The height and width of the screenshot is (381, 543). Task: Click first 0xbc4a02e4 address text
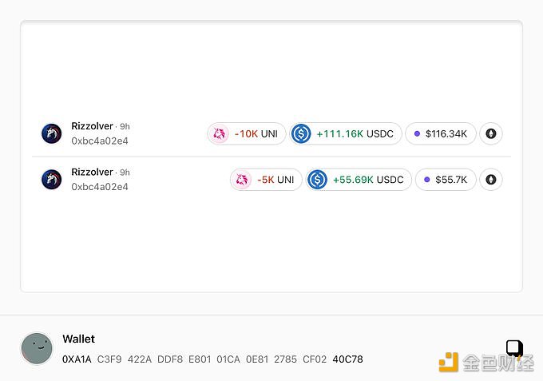click(100, 141)
